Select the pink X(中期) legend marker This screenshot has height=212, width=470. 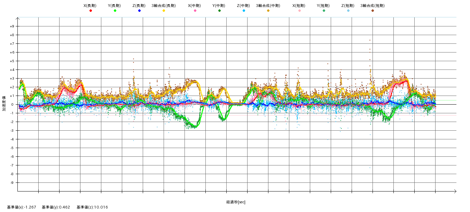click(x=195, y=11)
